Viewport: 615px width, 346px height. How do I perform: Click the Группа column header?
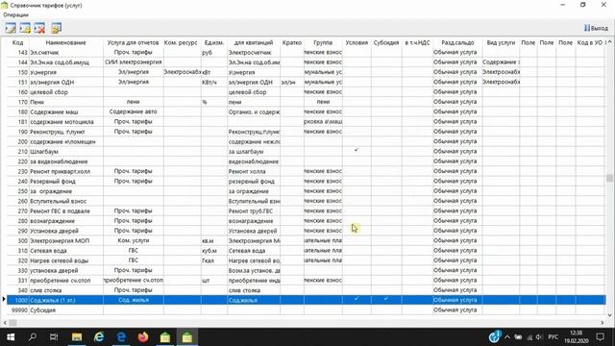[323, 42]
